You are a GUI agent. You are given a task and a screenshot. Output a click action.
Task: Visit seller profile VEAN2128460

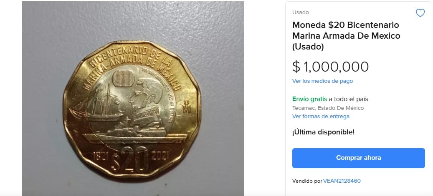coord(342,181)
